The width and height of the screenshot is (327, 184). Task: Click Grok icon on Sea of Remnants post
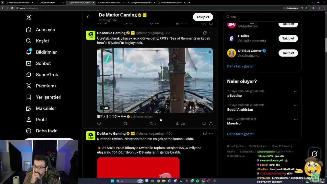coord(205,33)
